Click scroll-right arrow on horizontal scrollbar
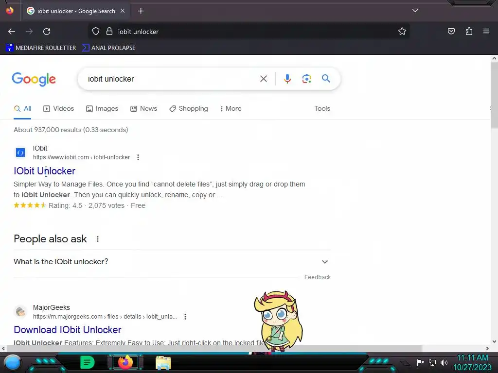The height and width of the screenshot is (373, 498). pos(487,348)
